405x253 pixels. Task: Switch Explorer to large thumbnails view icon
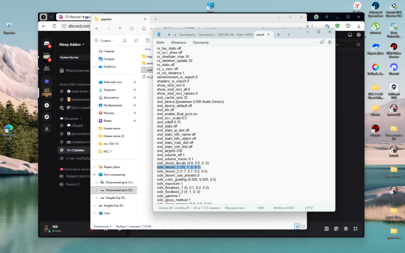pyautogui.click(x=303, y=226)
